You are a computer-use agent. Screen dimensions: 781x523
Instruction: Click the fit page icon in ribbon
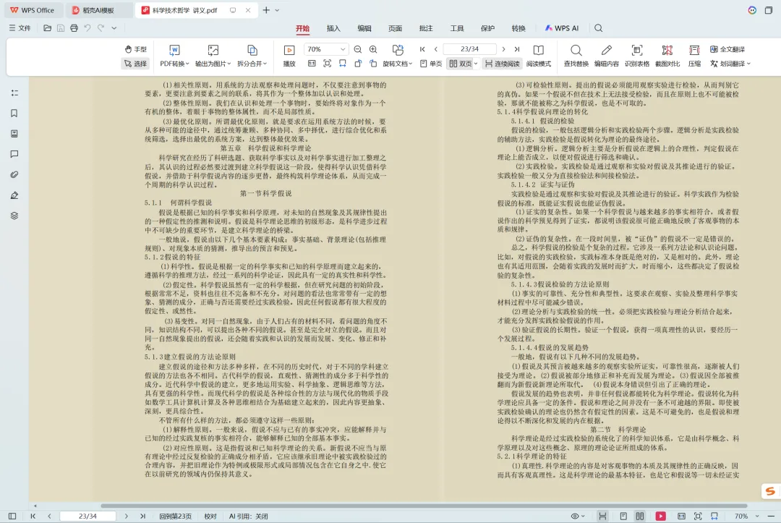tap(328, 63)
